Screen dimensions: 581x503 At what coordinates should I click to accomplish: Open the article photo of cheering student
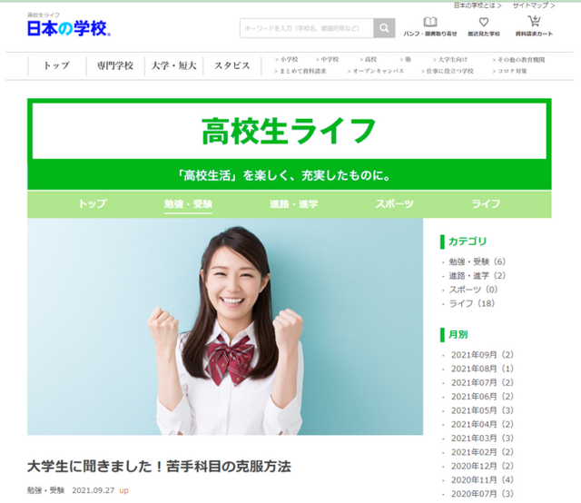click(x=225, y=327)
